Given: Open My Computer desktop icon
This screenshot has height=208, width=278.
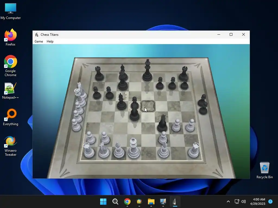Looking at the screenshot, I should click(x=11, y=11).
